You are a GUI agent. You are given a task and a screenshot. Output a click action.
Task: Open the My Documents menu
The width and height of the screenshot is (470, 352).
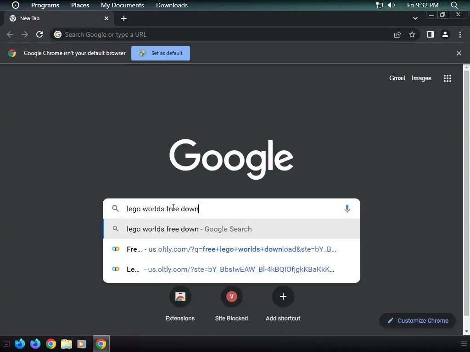point(122,5)
